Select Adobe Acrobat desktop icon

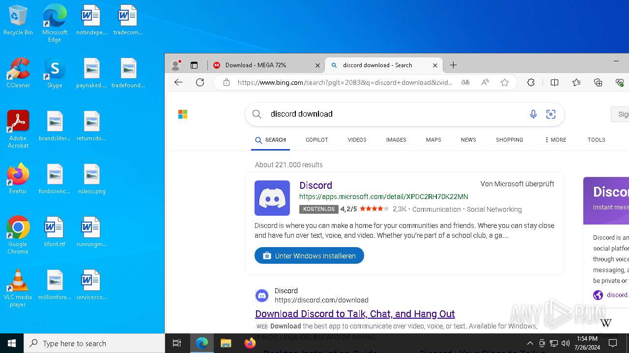pyautogui.click(x=18, y=129)
